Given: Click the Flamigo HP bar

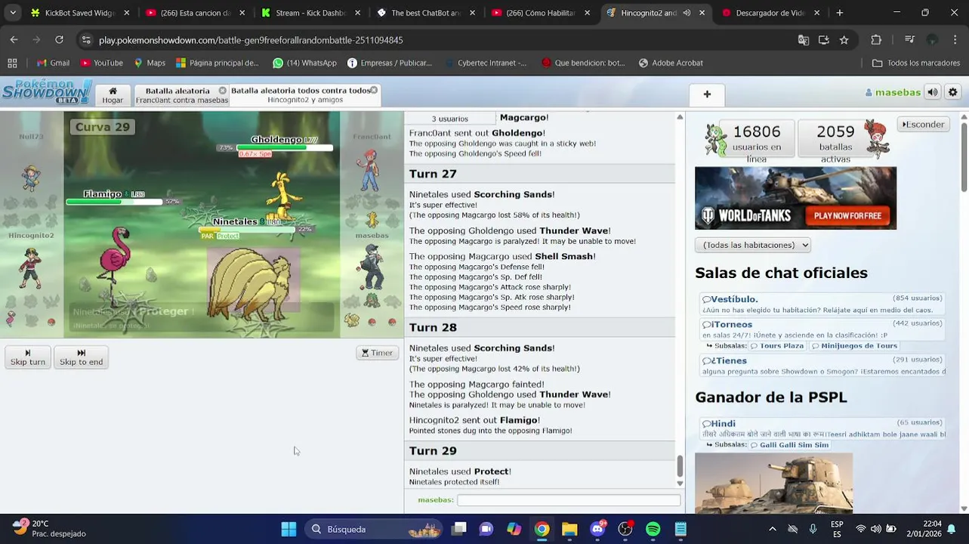Looking at the screenshot, I should (x=114, y=202).
